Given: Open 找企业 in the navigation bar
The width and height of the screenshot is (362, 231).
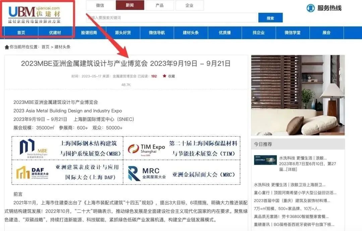Looking at the screenshot, I should tap(258, 33).
